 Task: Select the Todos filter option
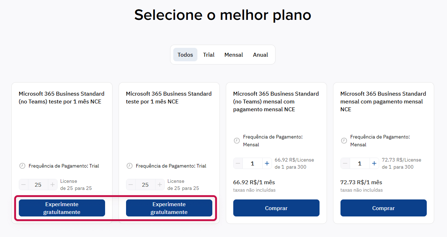pos(185,55)
